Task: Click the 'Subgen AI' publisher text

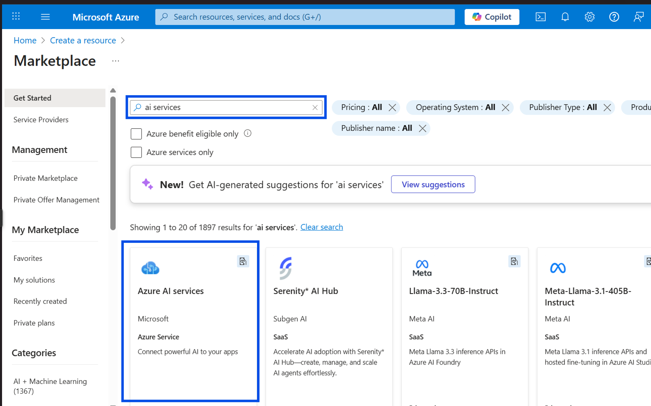Action: pyautogui.click(x=290, y=319)
